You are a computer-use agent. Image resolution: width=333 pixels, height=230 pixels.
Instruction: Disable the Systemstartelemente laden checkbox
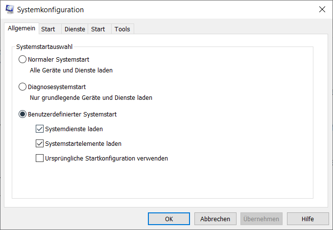pos(40,143)
